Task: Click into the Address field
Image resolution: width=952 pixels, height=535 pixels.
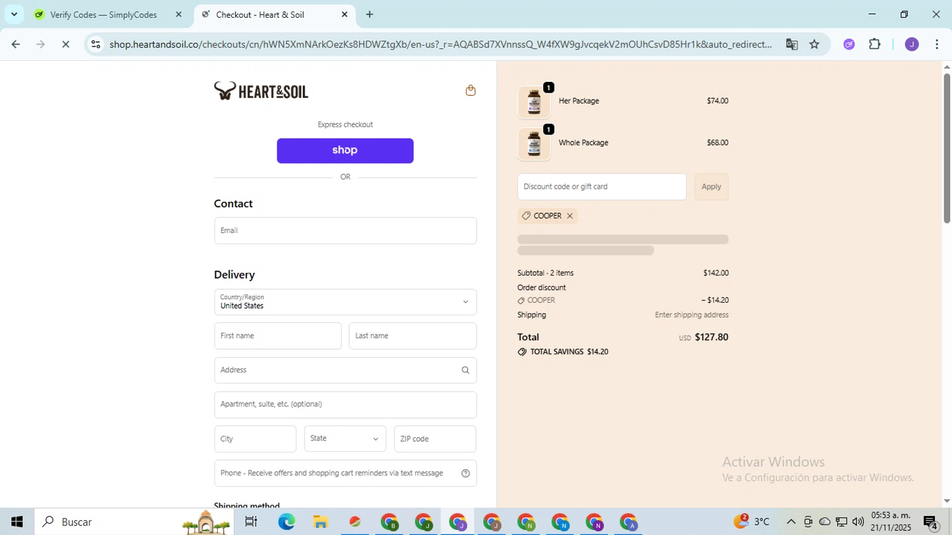Action: 345,370
